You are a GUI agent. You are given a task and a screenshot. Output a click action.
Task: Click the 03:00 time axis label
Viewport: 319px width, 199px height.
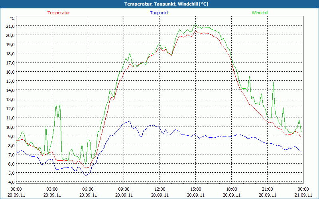[x=52, y=189]
